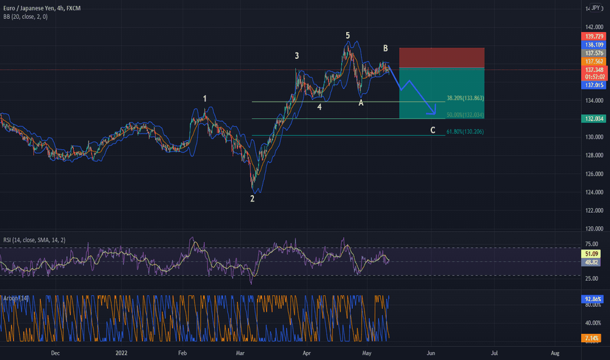
Task: Click the Jun label on time axis
Action: point(431,353)
